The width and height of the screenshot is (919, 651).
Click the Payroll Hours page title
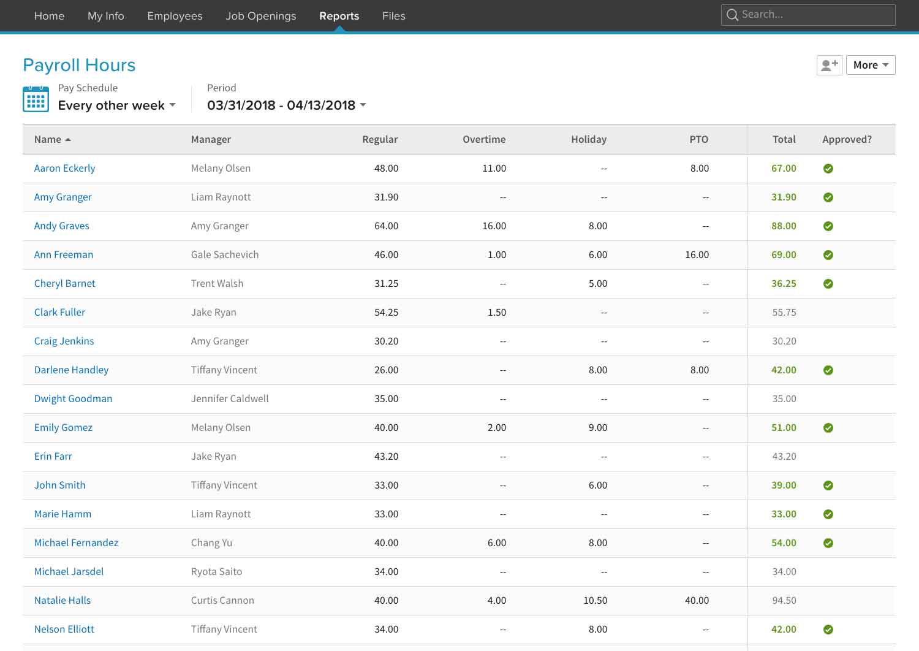point(79,65)
